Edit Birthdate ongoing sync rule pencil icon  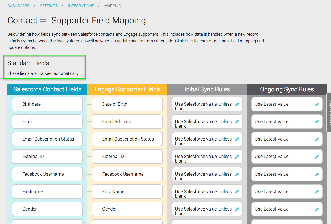(x=317, y=104)
